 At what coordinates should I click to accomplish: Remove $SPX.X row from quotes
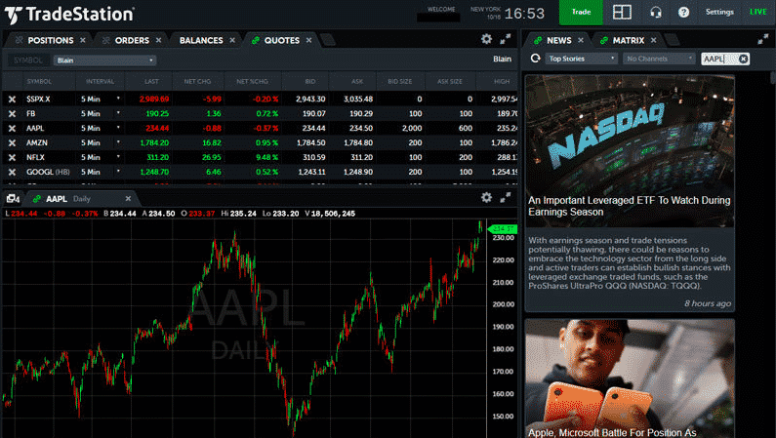click(12, 99)
